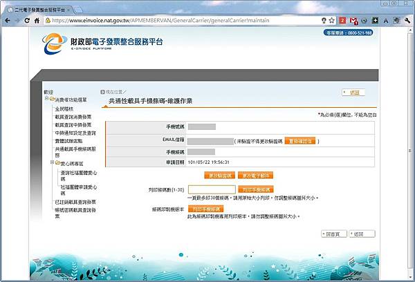Collapse the 消費者功能選單 tree node

coord(46,98)
